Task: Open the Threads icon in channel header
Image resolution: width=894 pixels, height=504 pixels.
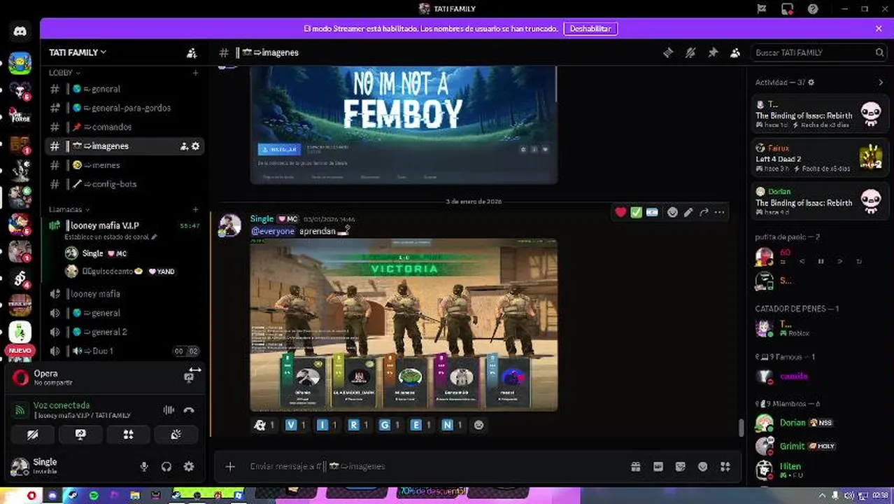Action: click(668, 52)
